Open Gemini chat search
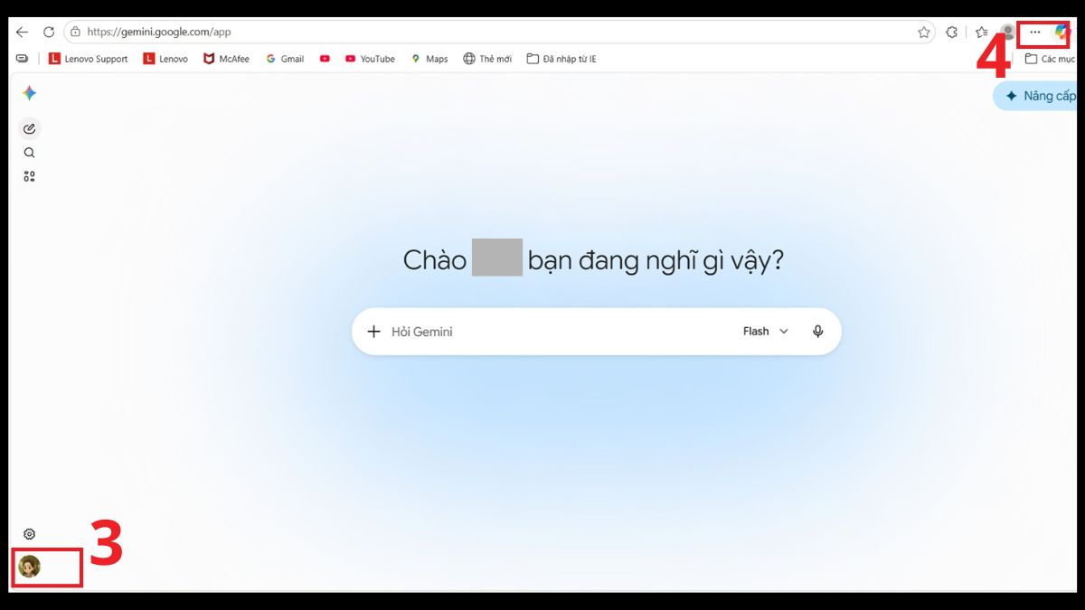1085x610 pixels. pos(29,153)
